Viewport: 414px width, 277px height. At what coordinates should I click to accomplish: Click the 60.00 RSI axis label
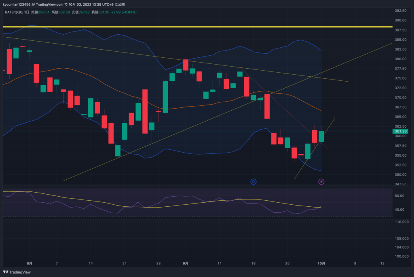[399, 196]
